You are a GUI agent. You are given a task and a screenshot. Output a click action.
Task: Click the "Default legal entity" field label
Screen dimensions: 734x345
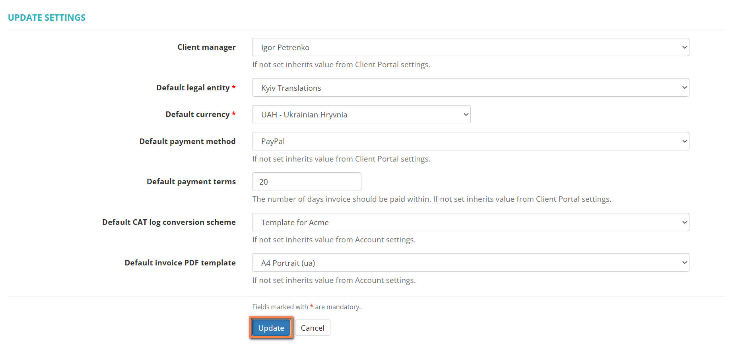[x=193, y=88]
